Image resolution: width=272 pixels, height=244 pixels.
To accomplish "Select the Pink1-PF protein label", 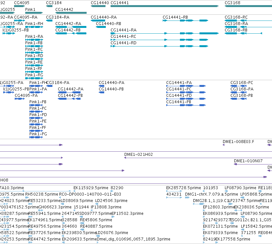I will pyautogui.click(x=38, y=128).
